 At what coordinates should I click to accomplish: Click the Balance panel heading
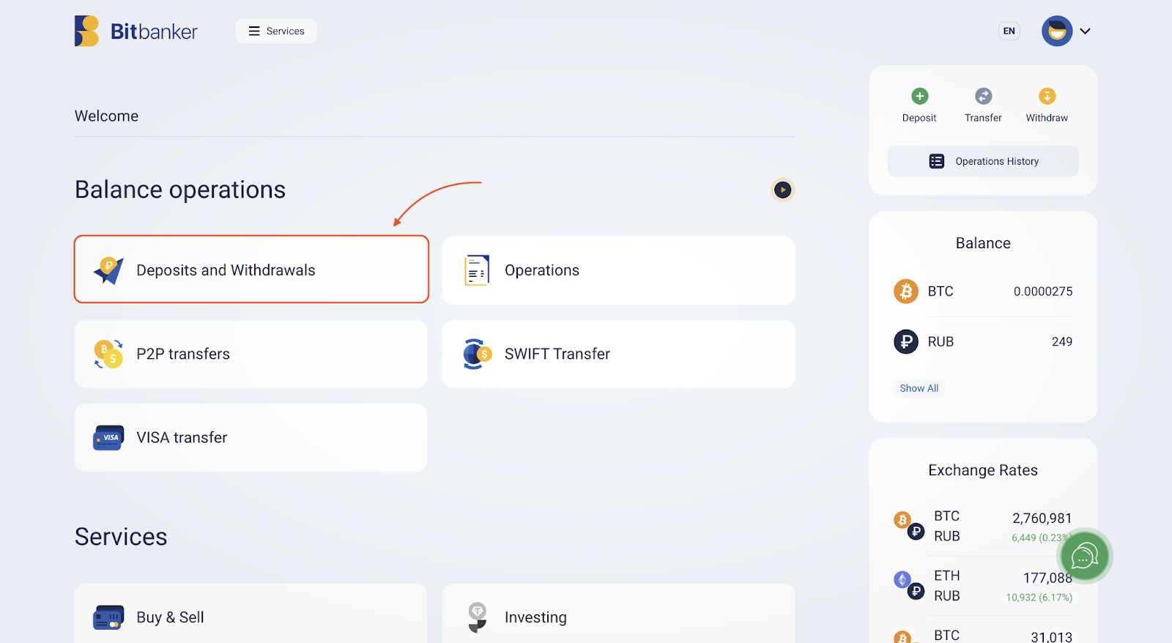[x=983, y=243]
